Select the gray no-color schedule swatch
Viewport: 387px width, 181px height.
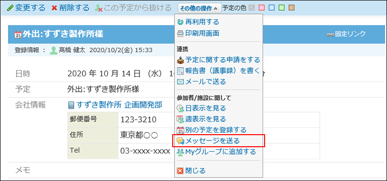pos(252,8)
